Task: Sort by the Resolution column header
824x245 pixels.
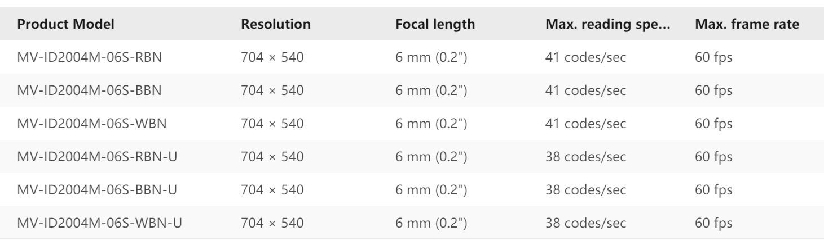Action: pos(276,25)
